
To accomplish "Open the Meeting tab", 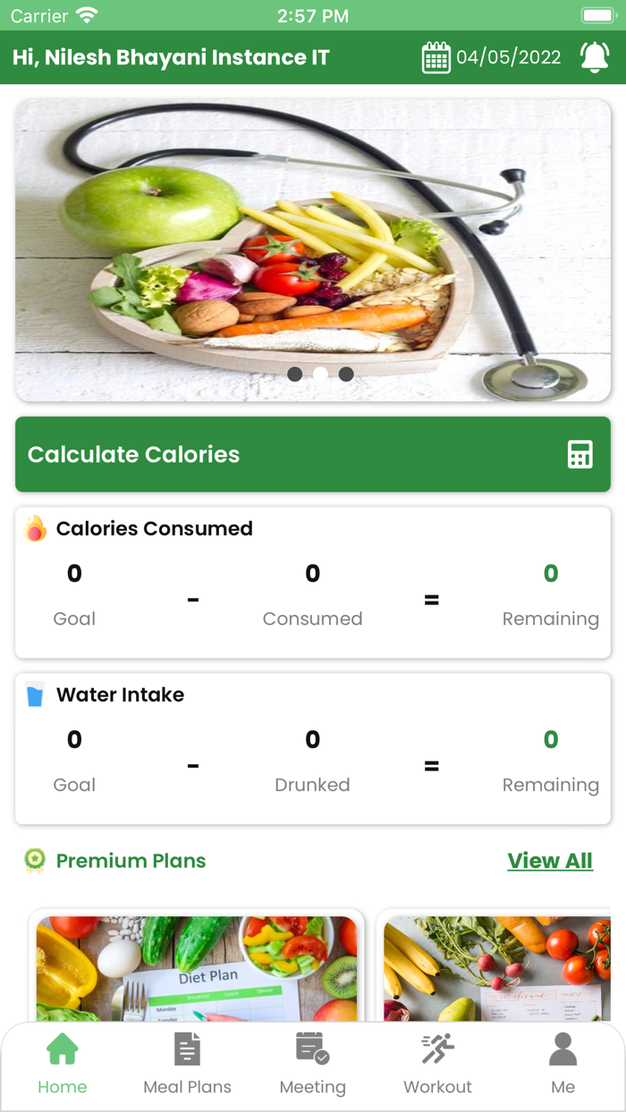I will 312,1064.
